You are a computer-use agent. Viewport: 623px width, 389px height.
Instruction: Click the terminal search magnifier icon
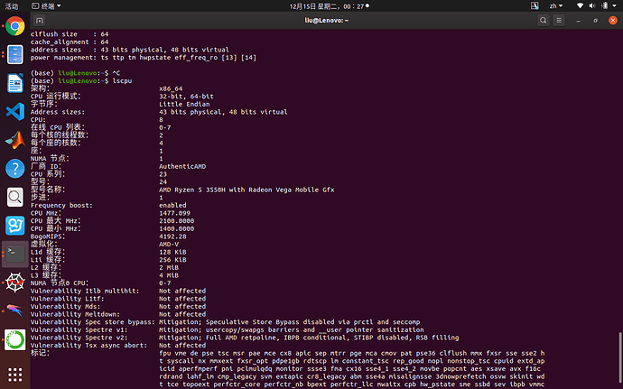(x=544, y=20)
